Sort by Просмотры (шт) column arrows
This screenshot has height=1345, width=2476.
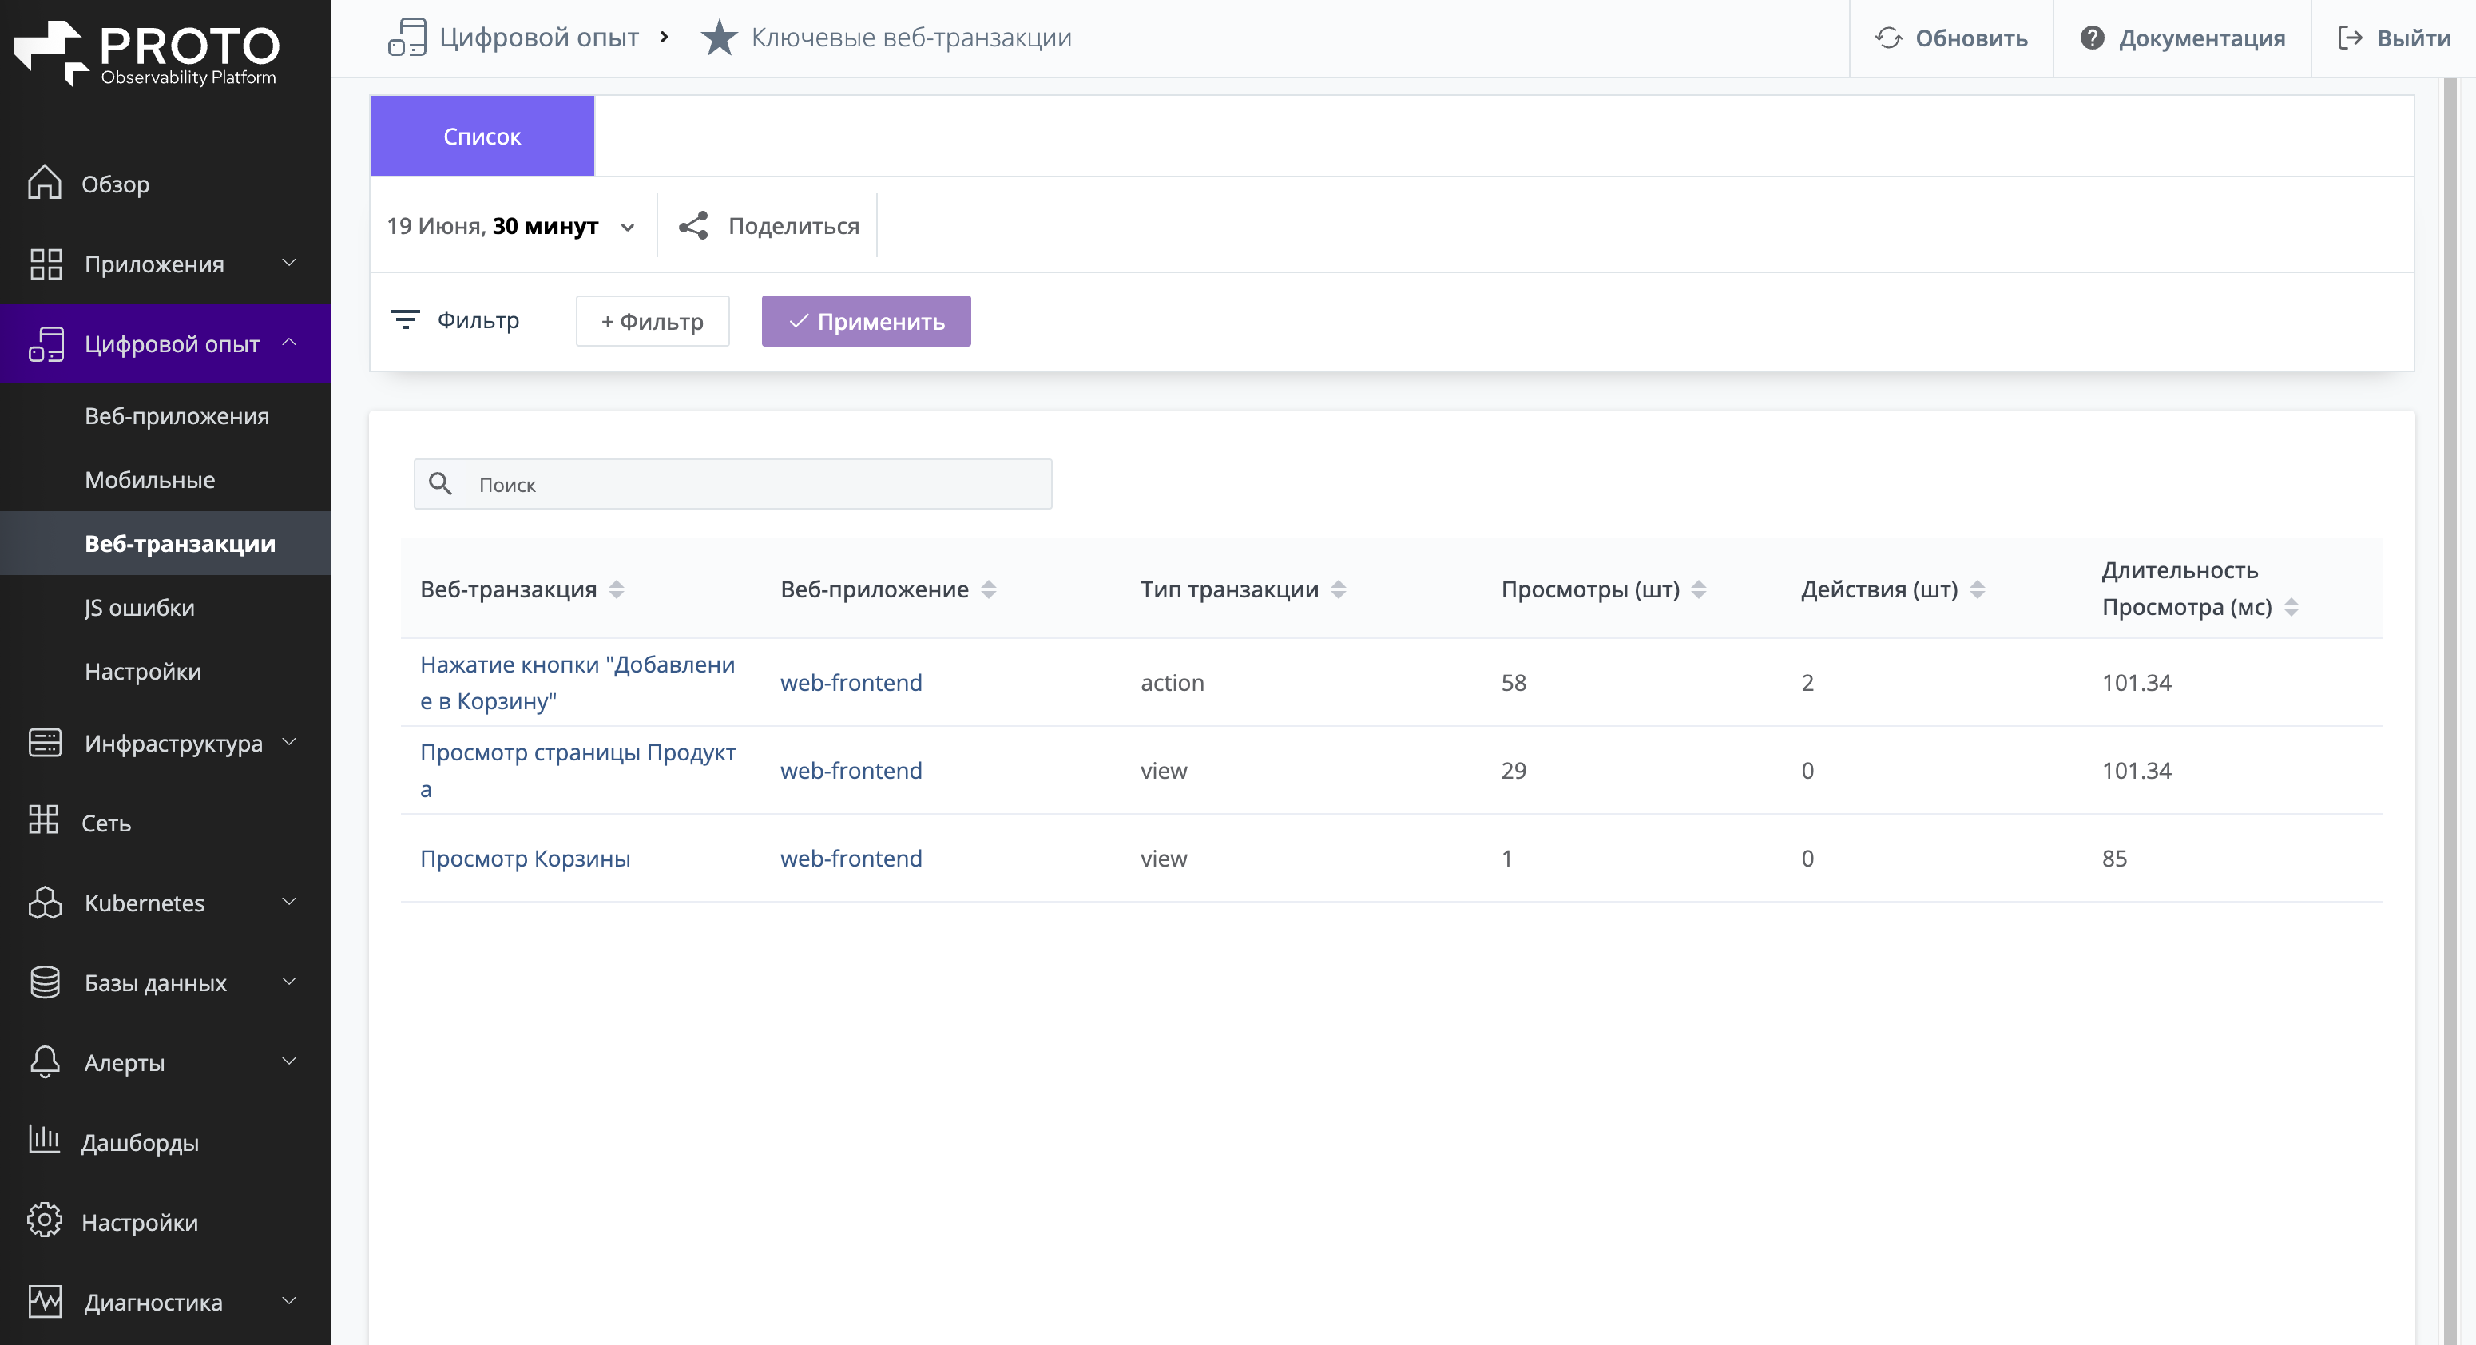click(x=1698, y=589)
